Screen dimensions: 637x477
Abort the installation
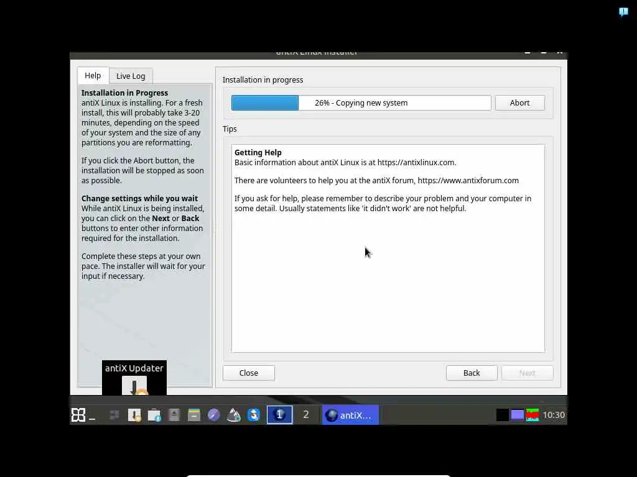(x=519, y=102)
